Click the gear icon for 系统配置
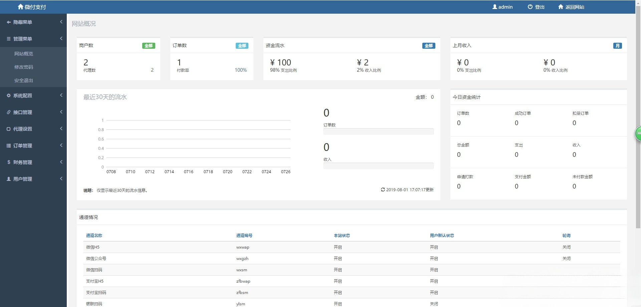 [9, 95]
